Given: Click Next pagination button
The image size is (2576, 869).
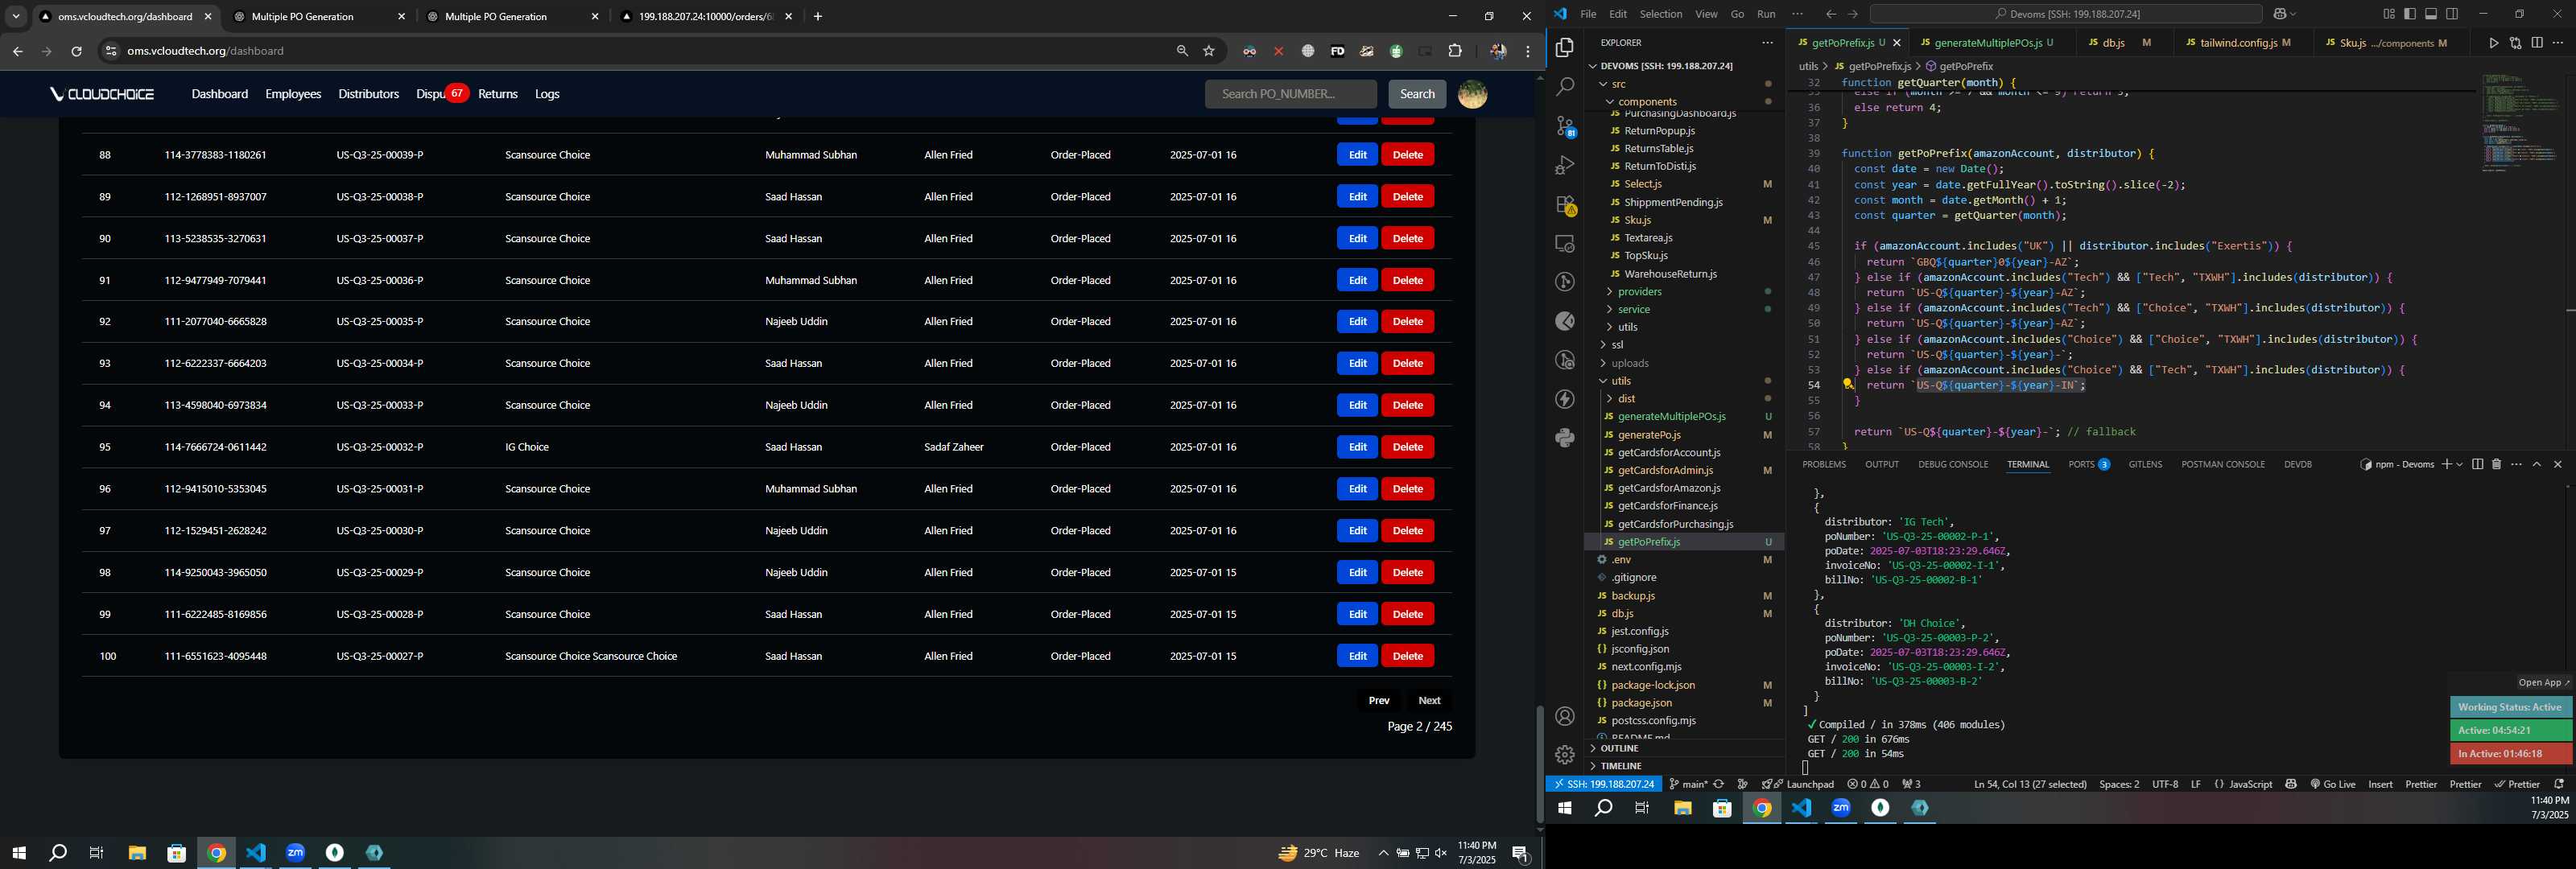Looking at the screenshot, I should coord(1429,700).
